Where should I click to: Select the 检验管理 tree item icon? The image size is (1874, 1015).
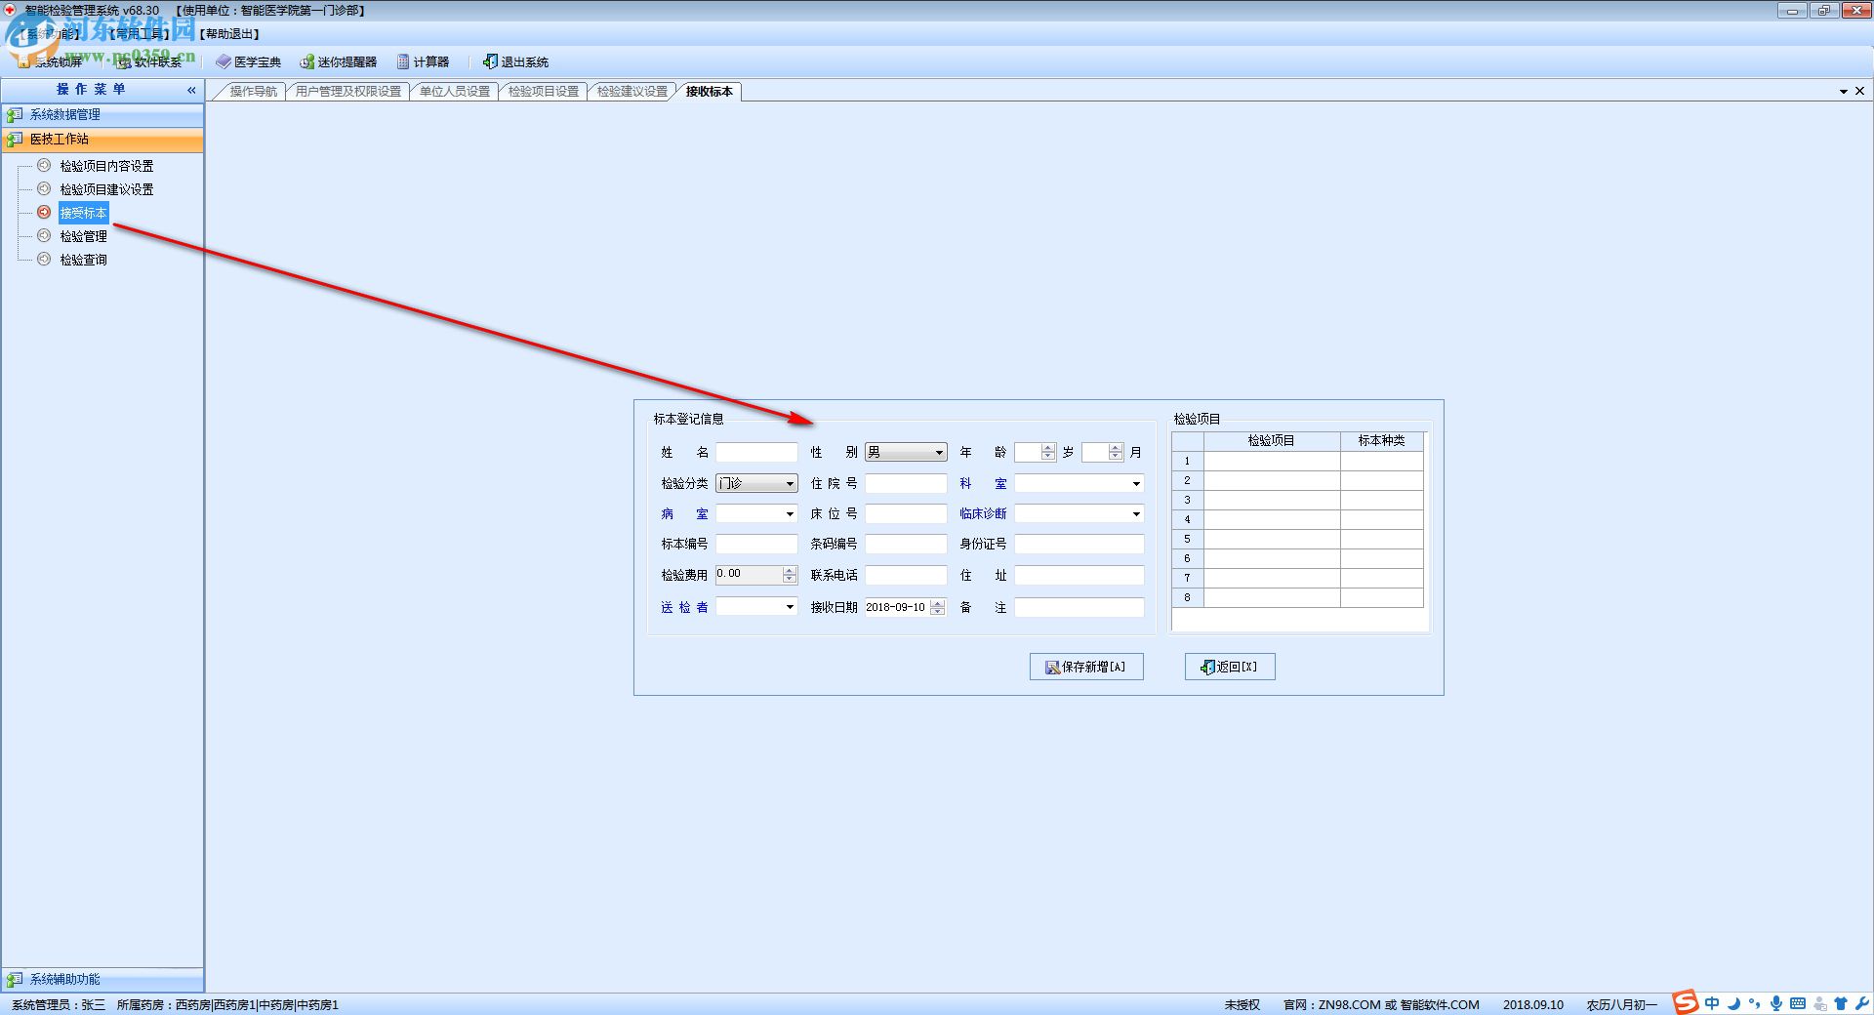(44, 235)
